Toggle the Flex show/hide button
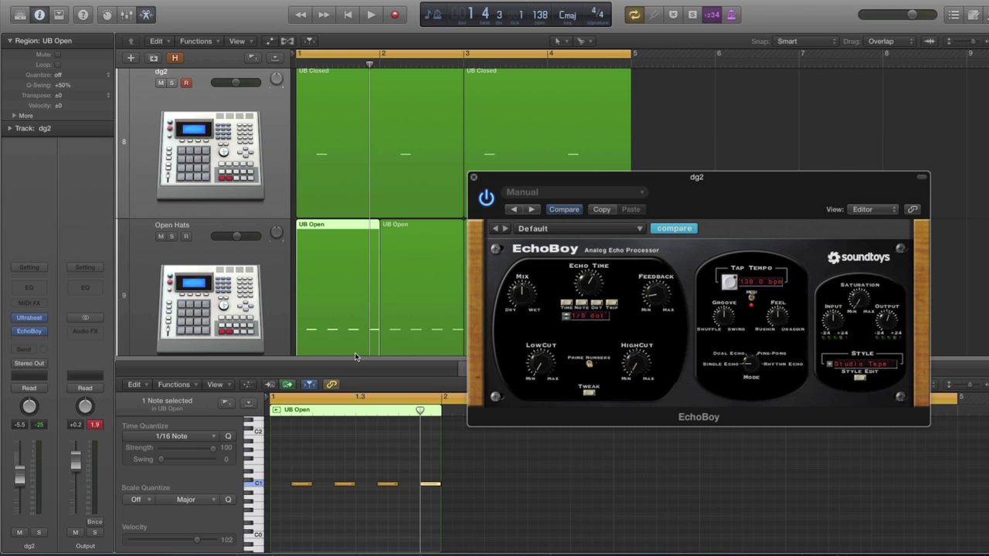The image size is (989, 556). pyautogui.click(x=287, y=41)
